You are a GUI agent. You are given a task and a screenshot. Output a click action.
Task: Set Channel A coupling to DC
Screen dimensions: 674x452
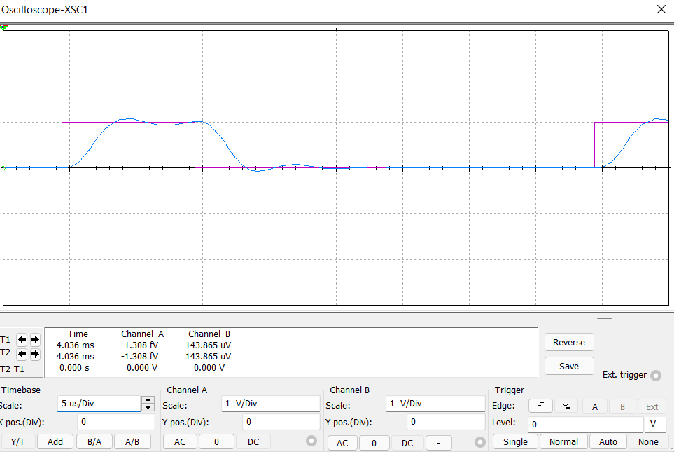(253, 442)
